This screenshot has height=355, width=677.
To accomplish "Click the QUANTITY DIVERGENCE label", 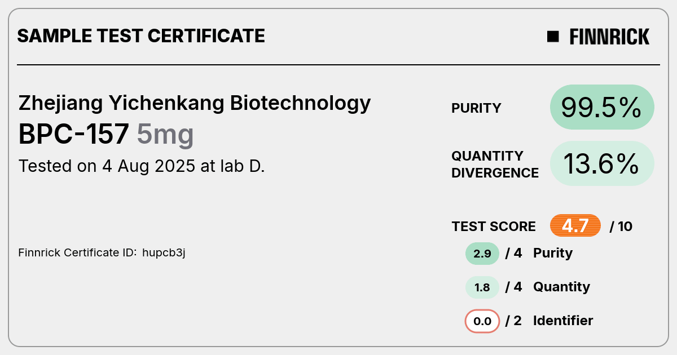I will [x=495, y=165].
